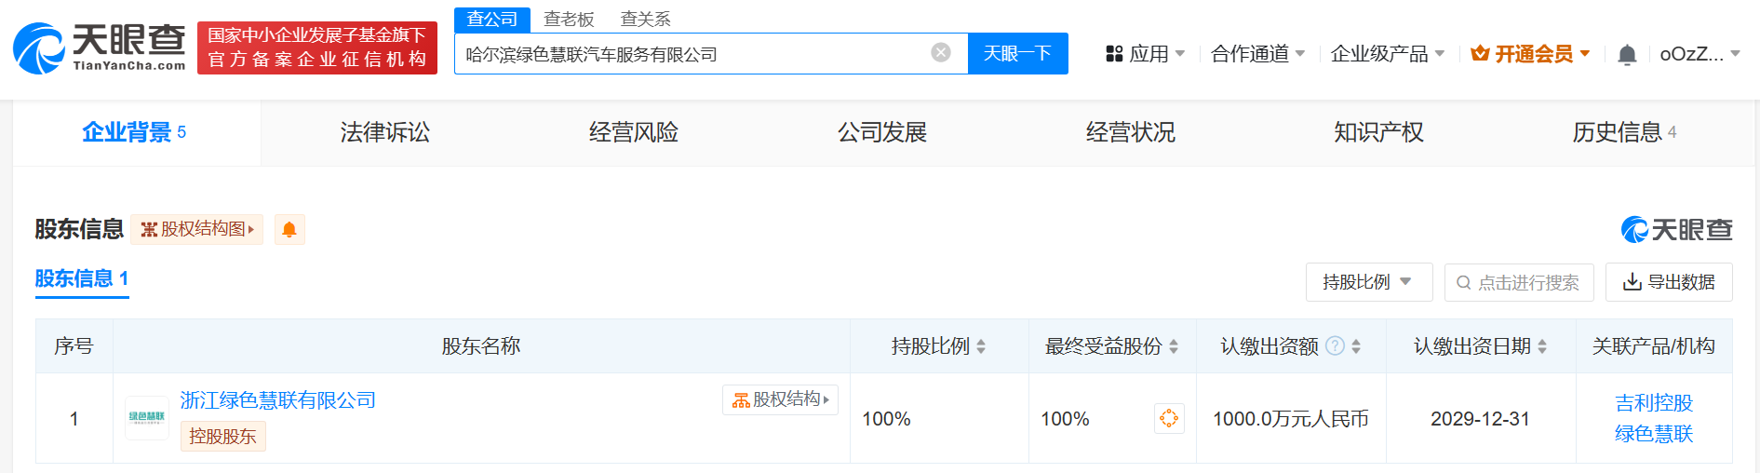Open the 浙江绿色慧联有限公司 link
1760x473 pixels.
click(277, 400)
